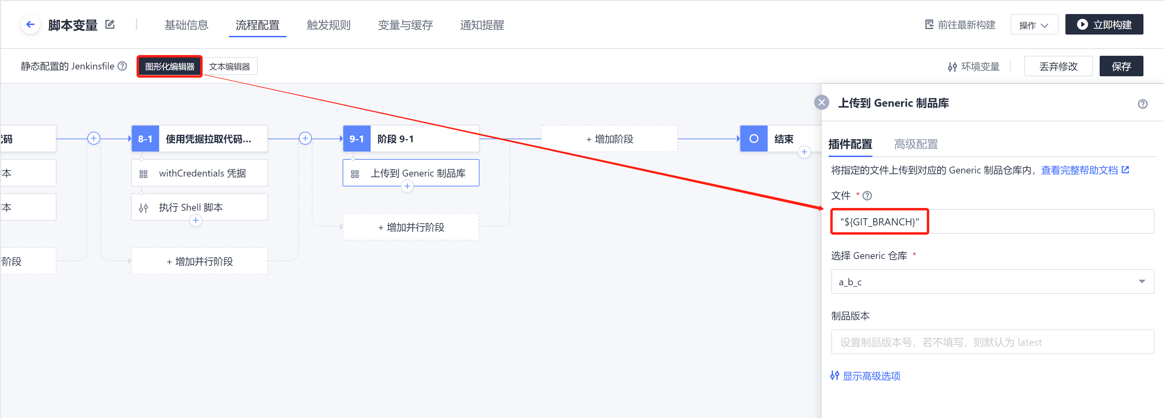Open the 基础信息 tab
The height and width of the screenshot is (418, 1164).
pyautogui.click(x=186, y=25)
